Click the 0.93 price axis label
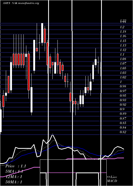The width and height of the screenshot is (133, 186). pyautogui.click(x=123, y=100)
